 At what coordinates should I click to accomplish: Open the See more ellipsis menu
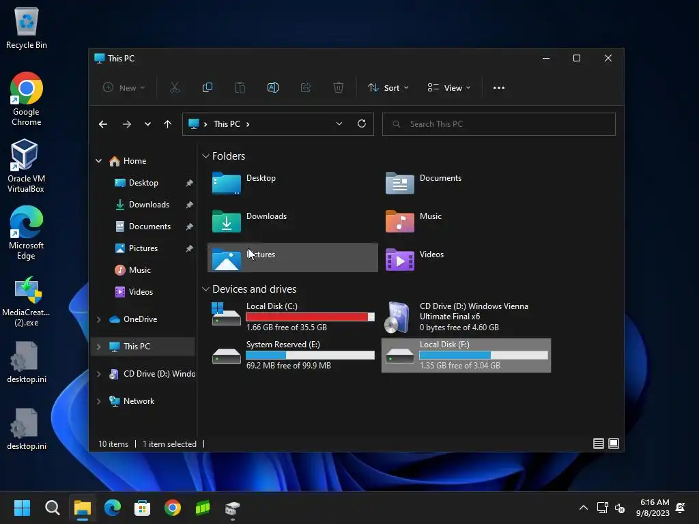click(499, 88)
